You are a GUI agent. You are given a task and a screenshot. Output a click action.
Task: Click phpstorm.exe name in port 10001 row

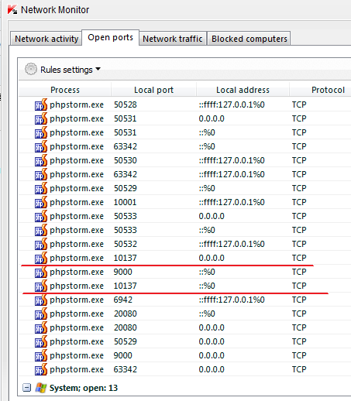[x=77, y=202]
